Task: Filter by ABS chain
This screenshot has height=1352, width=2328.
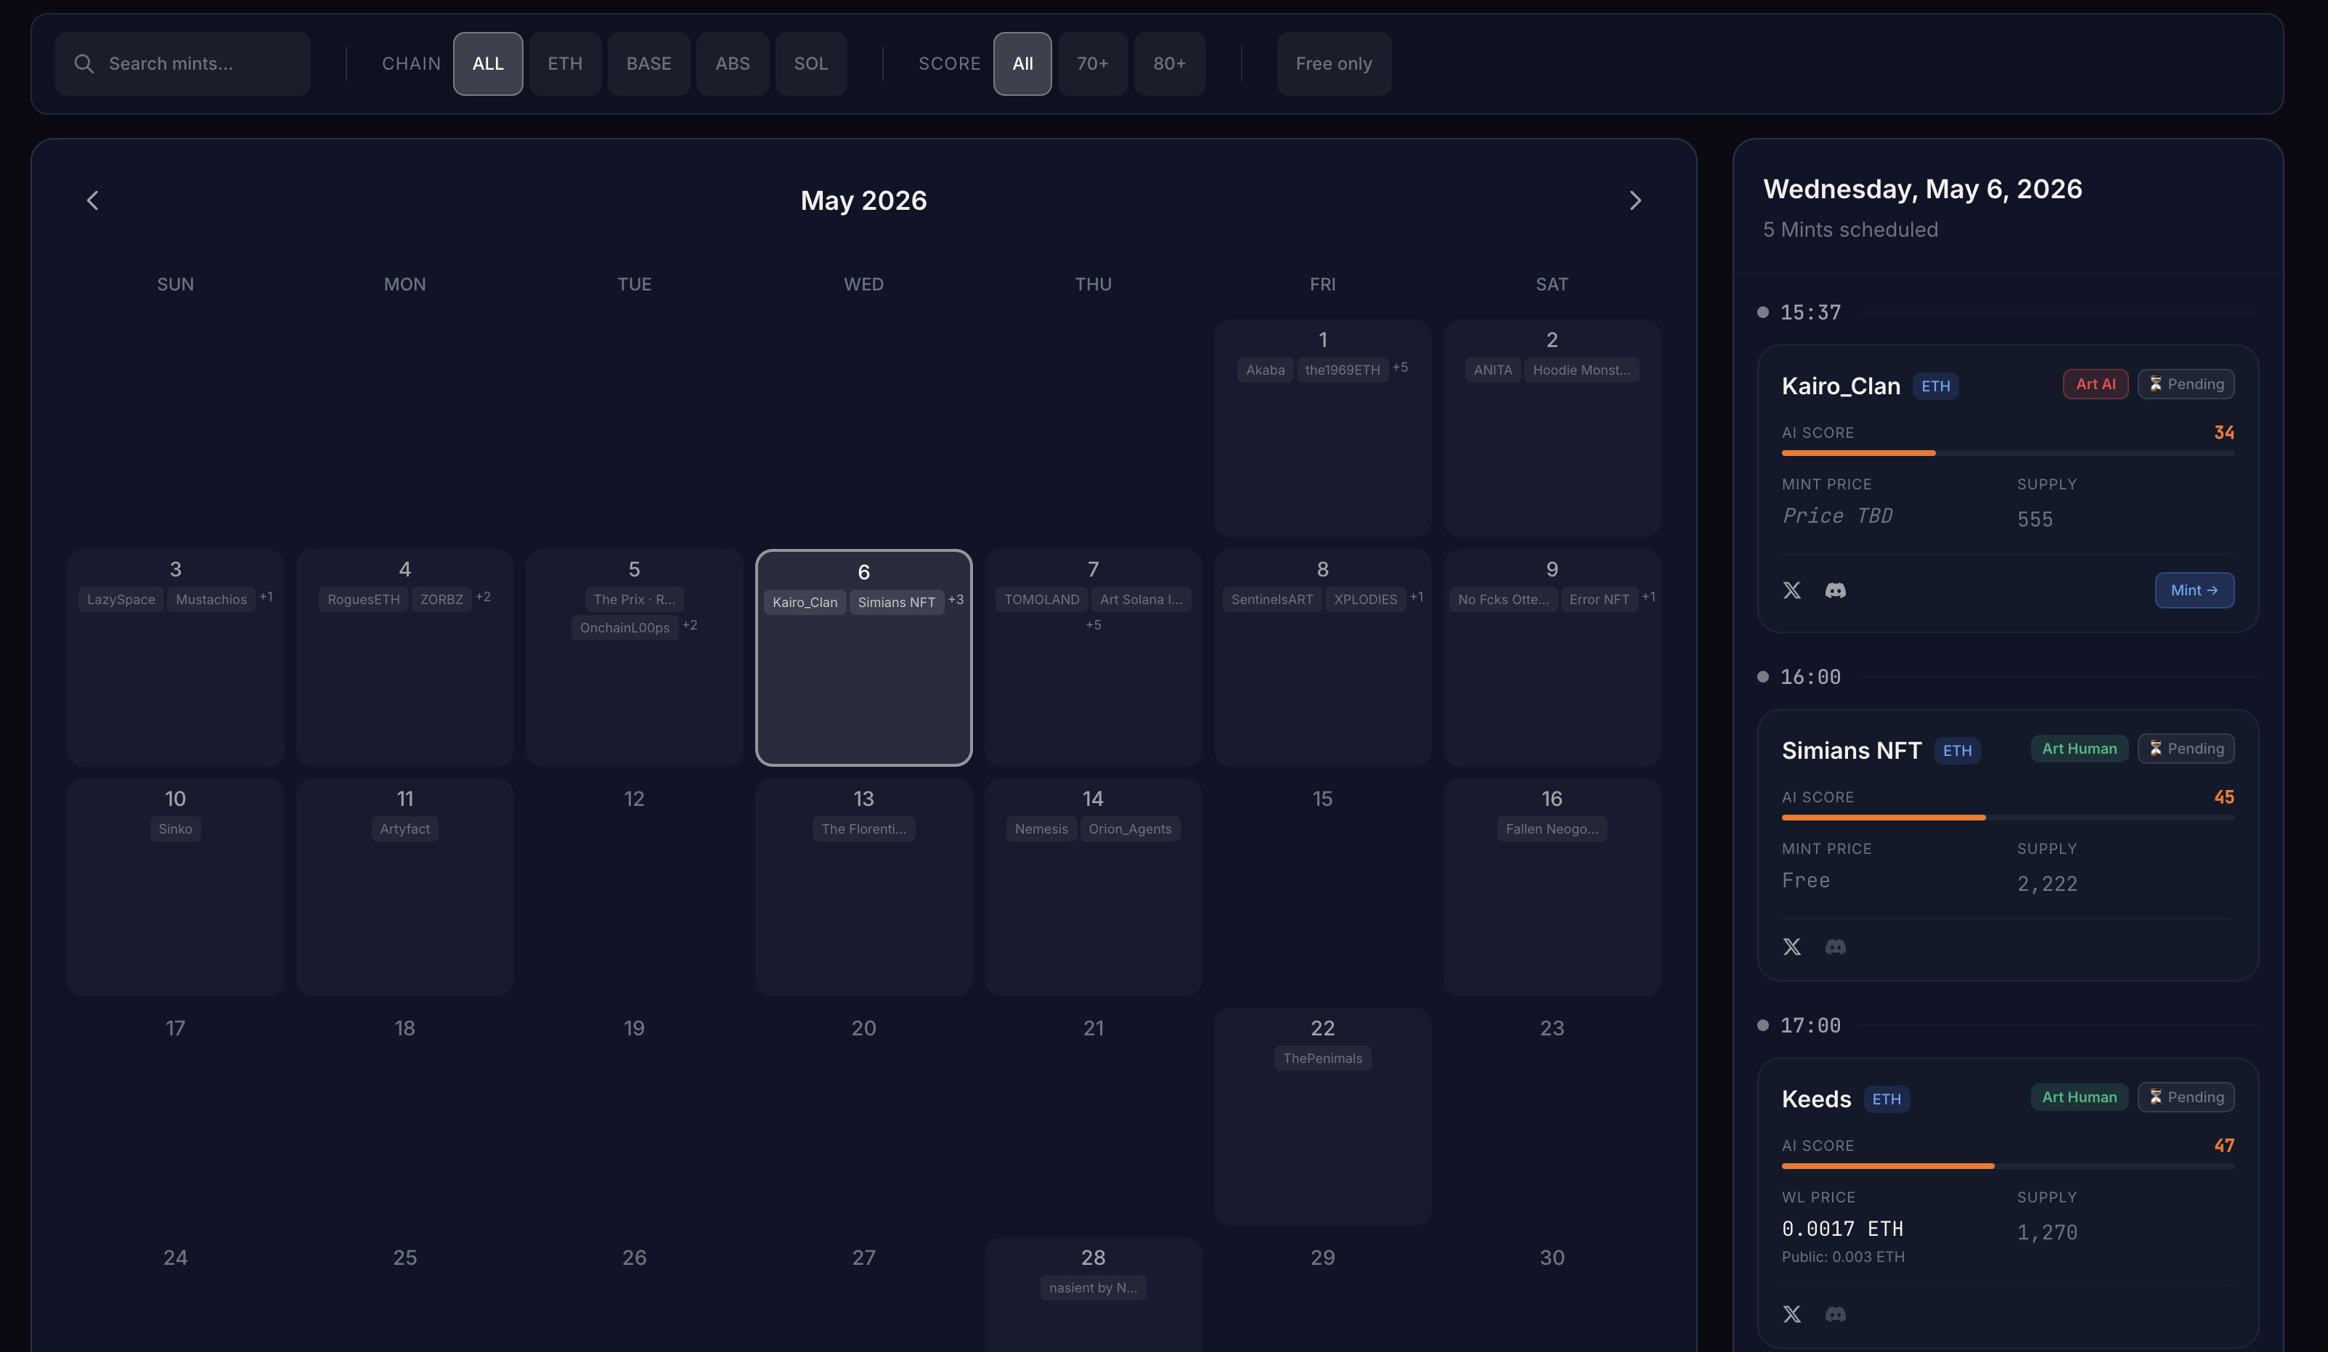Action: [x=733, y=64]
